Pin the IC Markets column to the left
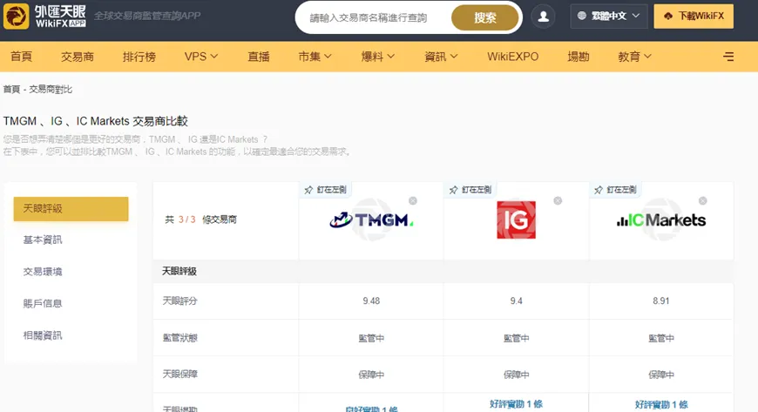This screenshot has width=758, height=412. tap(615, 190)
